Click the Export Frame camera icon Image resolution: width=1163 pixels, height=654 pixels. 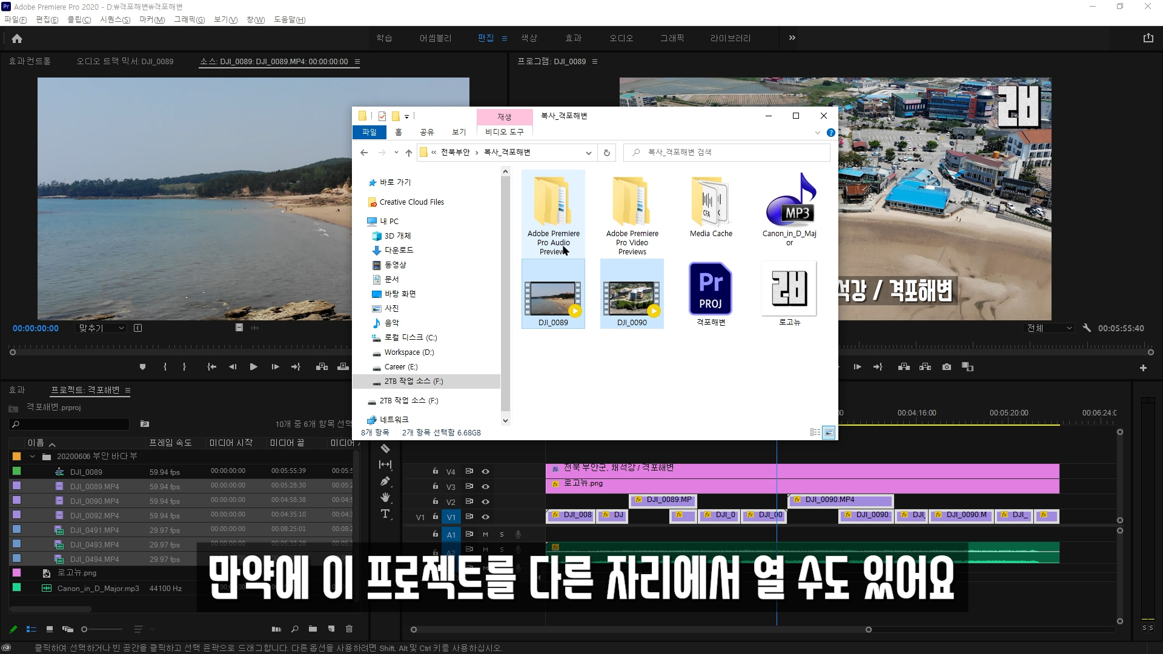(x=947, y=367)
